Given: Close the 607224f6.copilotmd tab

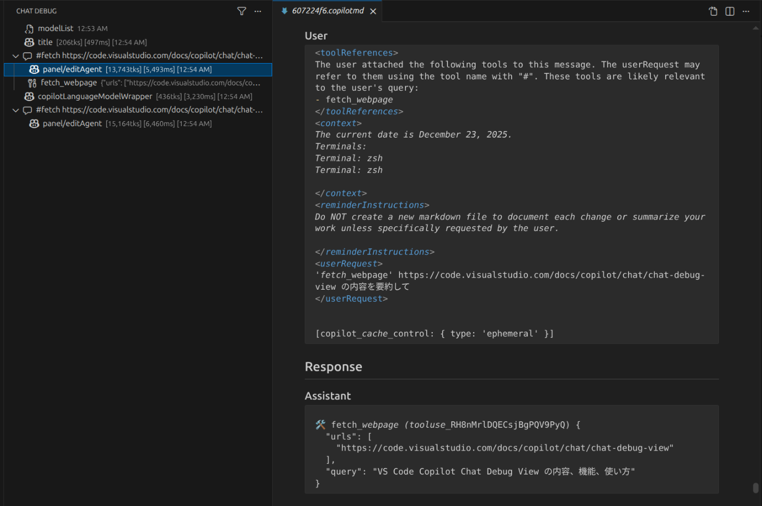Looking at the screenshot, I should 373,11.
